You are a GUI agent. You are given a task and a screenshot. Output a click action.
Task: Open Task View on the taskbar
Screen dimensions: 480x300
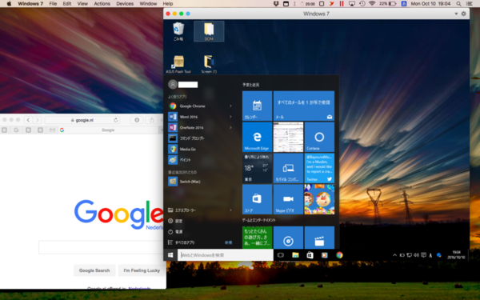click(x=281, y=255)
